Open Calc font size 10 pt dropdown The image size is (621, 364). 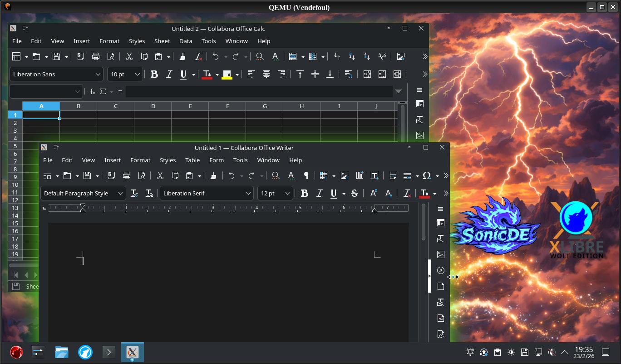[137, 74]
